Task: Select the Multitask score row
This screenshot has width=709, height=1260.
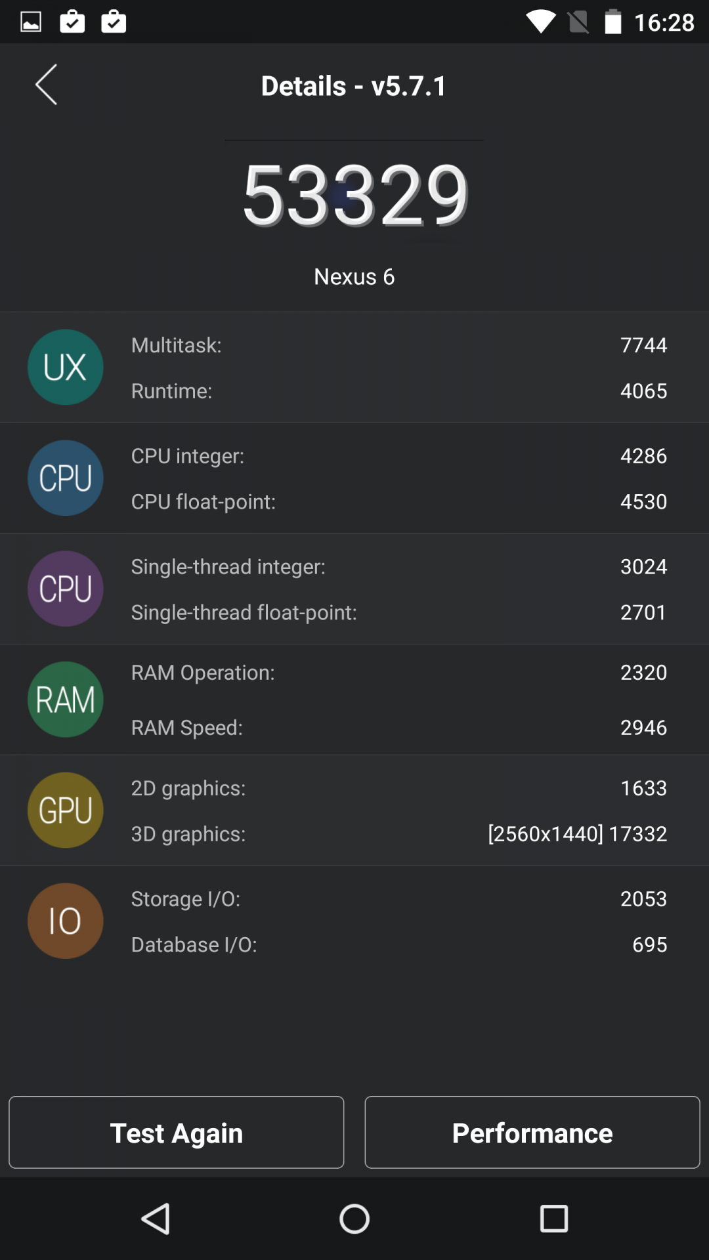Action: (x=398, y=345)
